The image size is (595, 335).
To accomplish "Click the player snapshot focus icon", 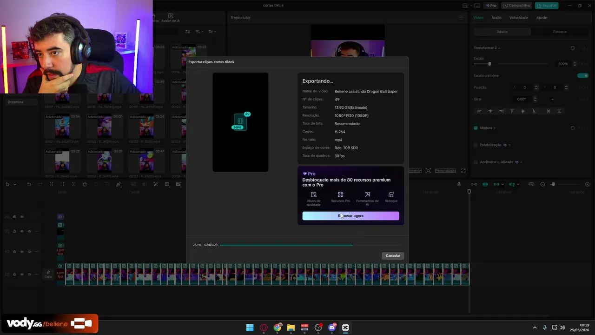I will pyautogui.click(x=428, y=171).
